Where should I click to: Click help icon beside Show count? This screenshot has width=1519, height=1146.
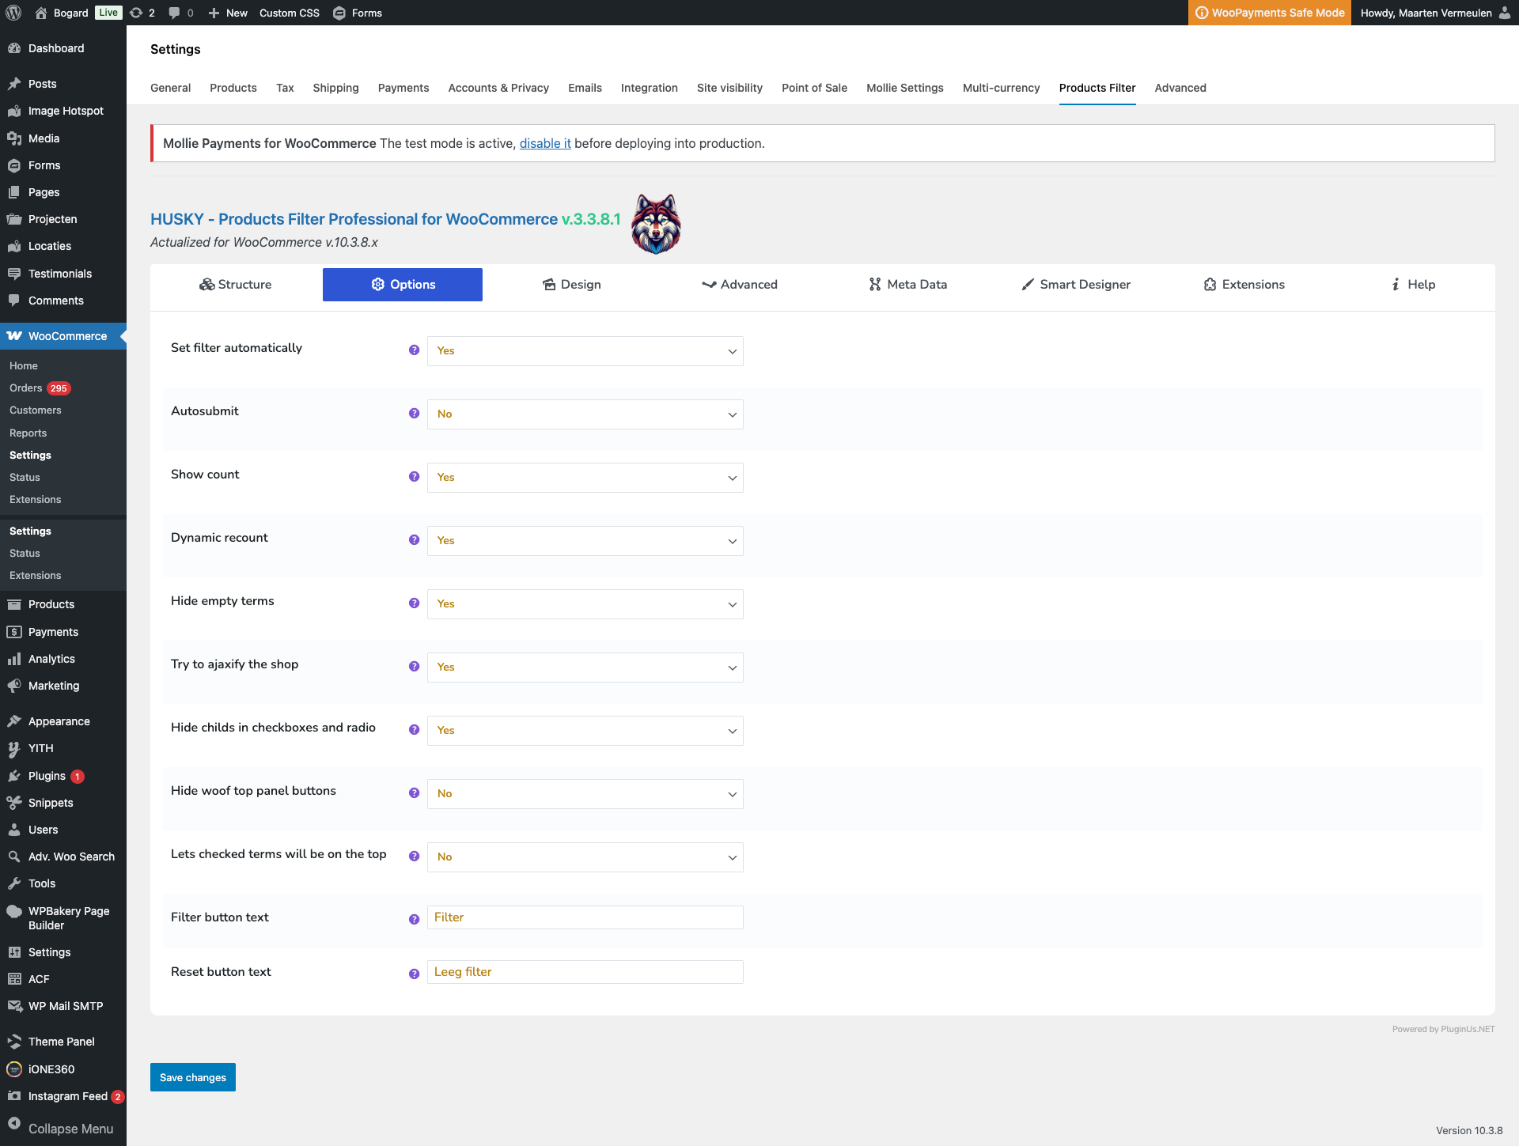(x=414, y=477)
